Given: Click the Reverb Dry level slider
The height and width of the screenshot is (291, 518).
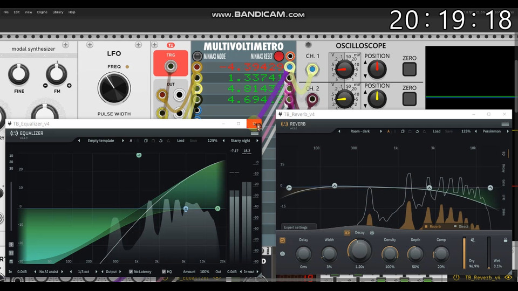Looking at the screenshot, I should pyautogui.click(x=464, y=252).
